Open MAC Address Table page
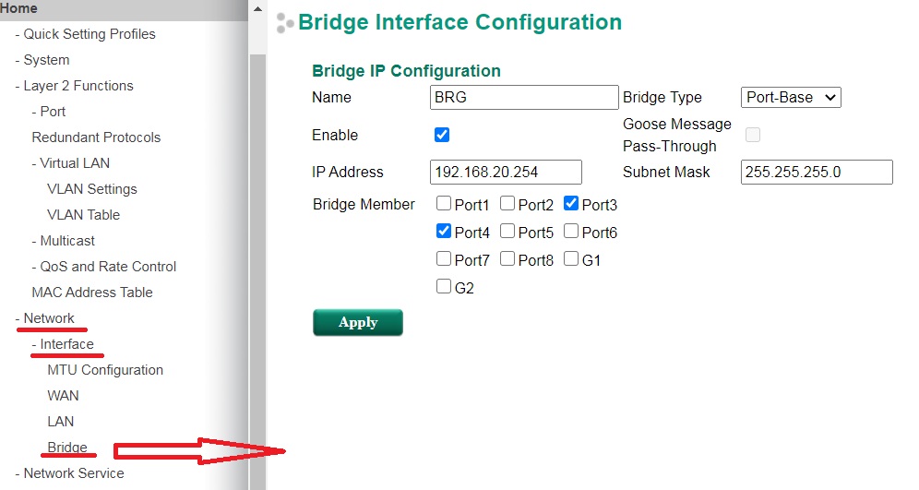This screenshot has width=919, height=490. coord(92,292)
